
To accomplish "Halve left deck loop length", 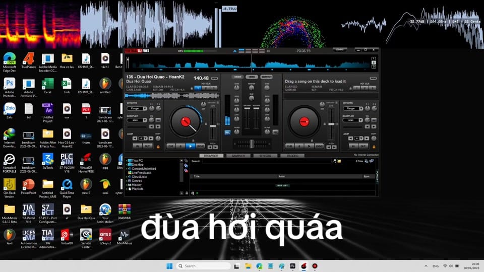I will click(135, 138).
